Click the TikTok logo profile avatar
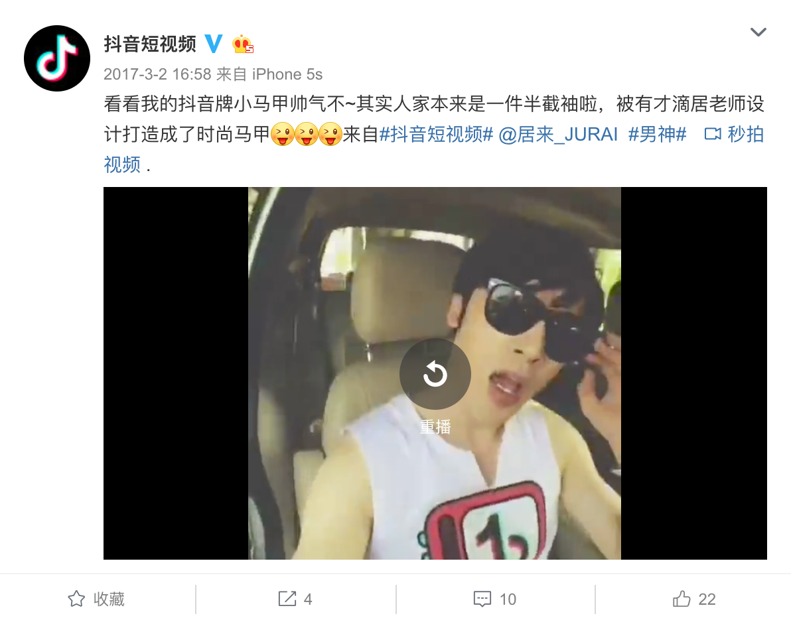 coord(57,58)
